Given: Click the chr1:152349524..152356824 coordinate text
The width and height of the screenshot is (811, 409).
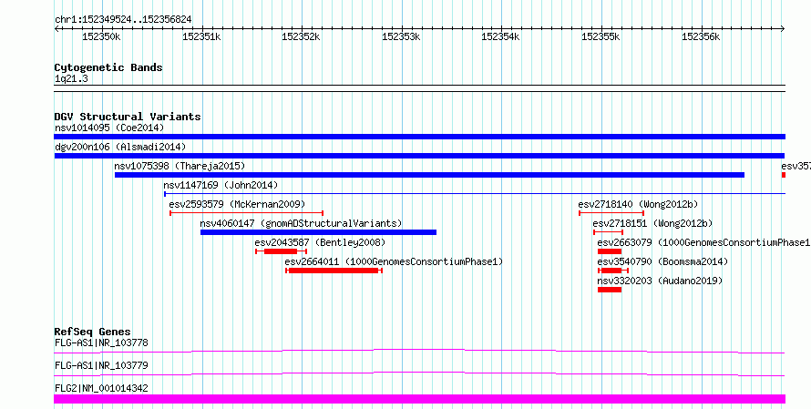Looking at the screenshot, I should (123, 19).
